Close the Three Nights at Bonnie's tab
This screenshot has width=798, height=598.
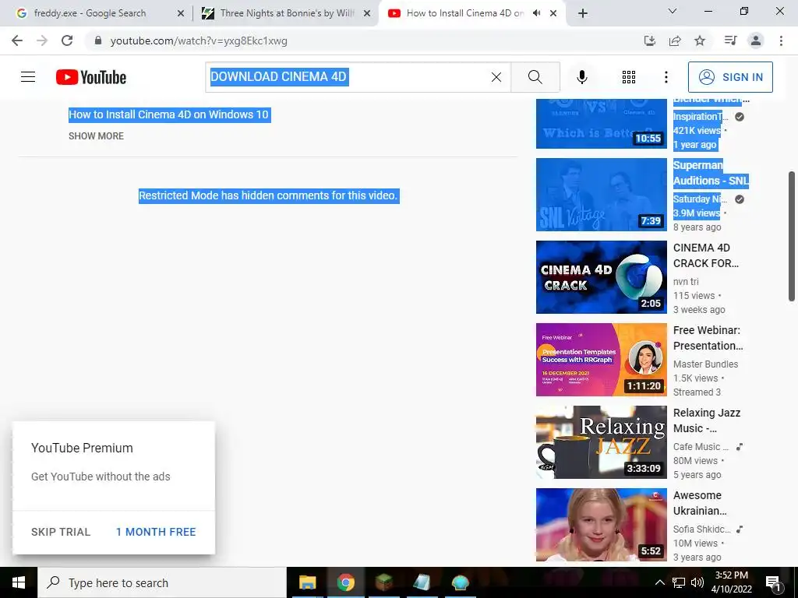coord(367,13)
